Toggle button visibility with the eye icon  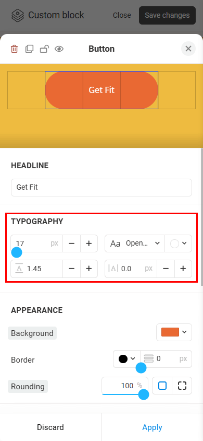point(59,49)
